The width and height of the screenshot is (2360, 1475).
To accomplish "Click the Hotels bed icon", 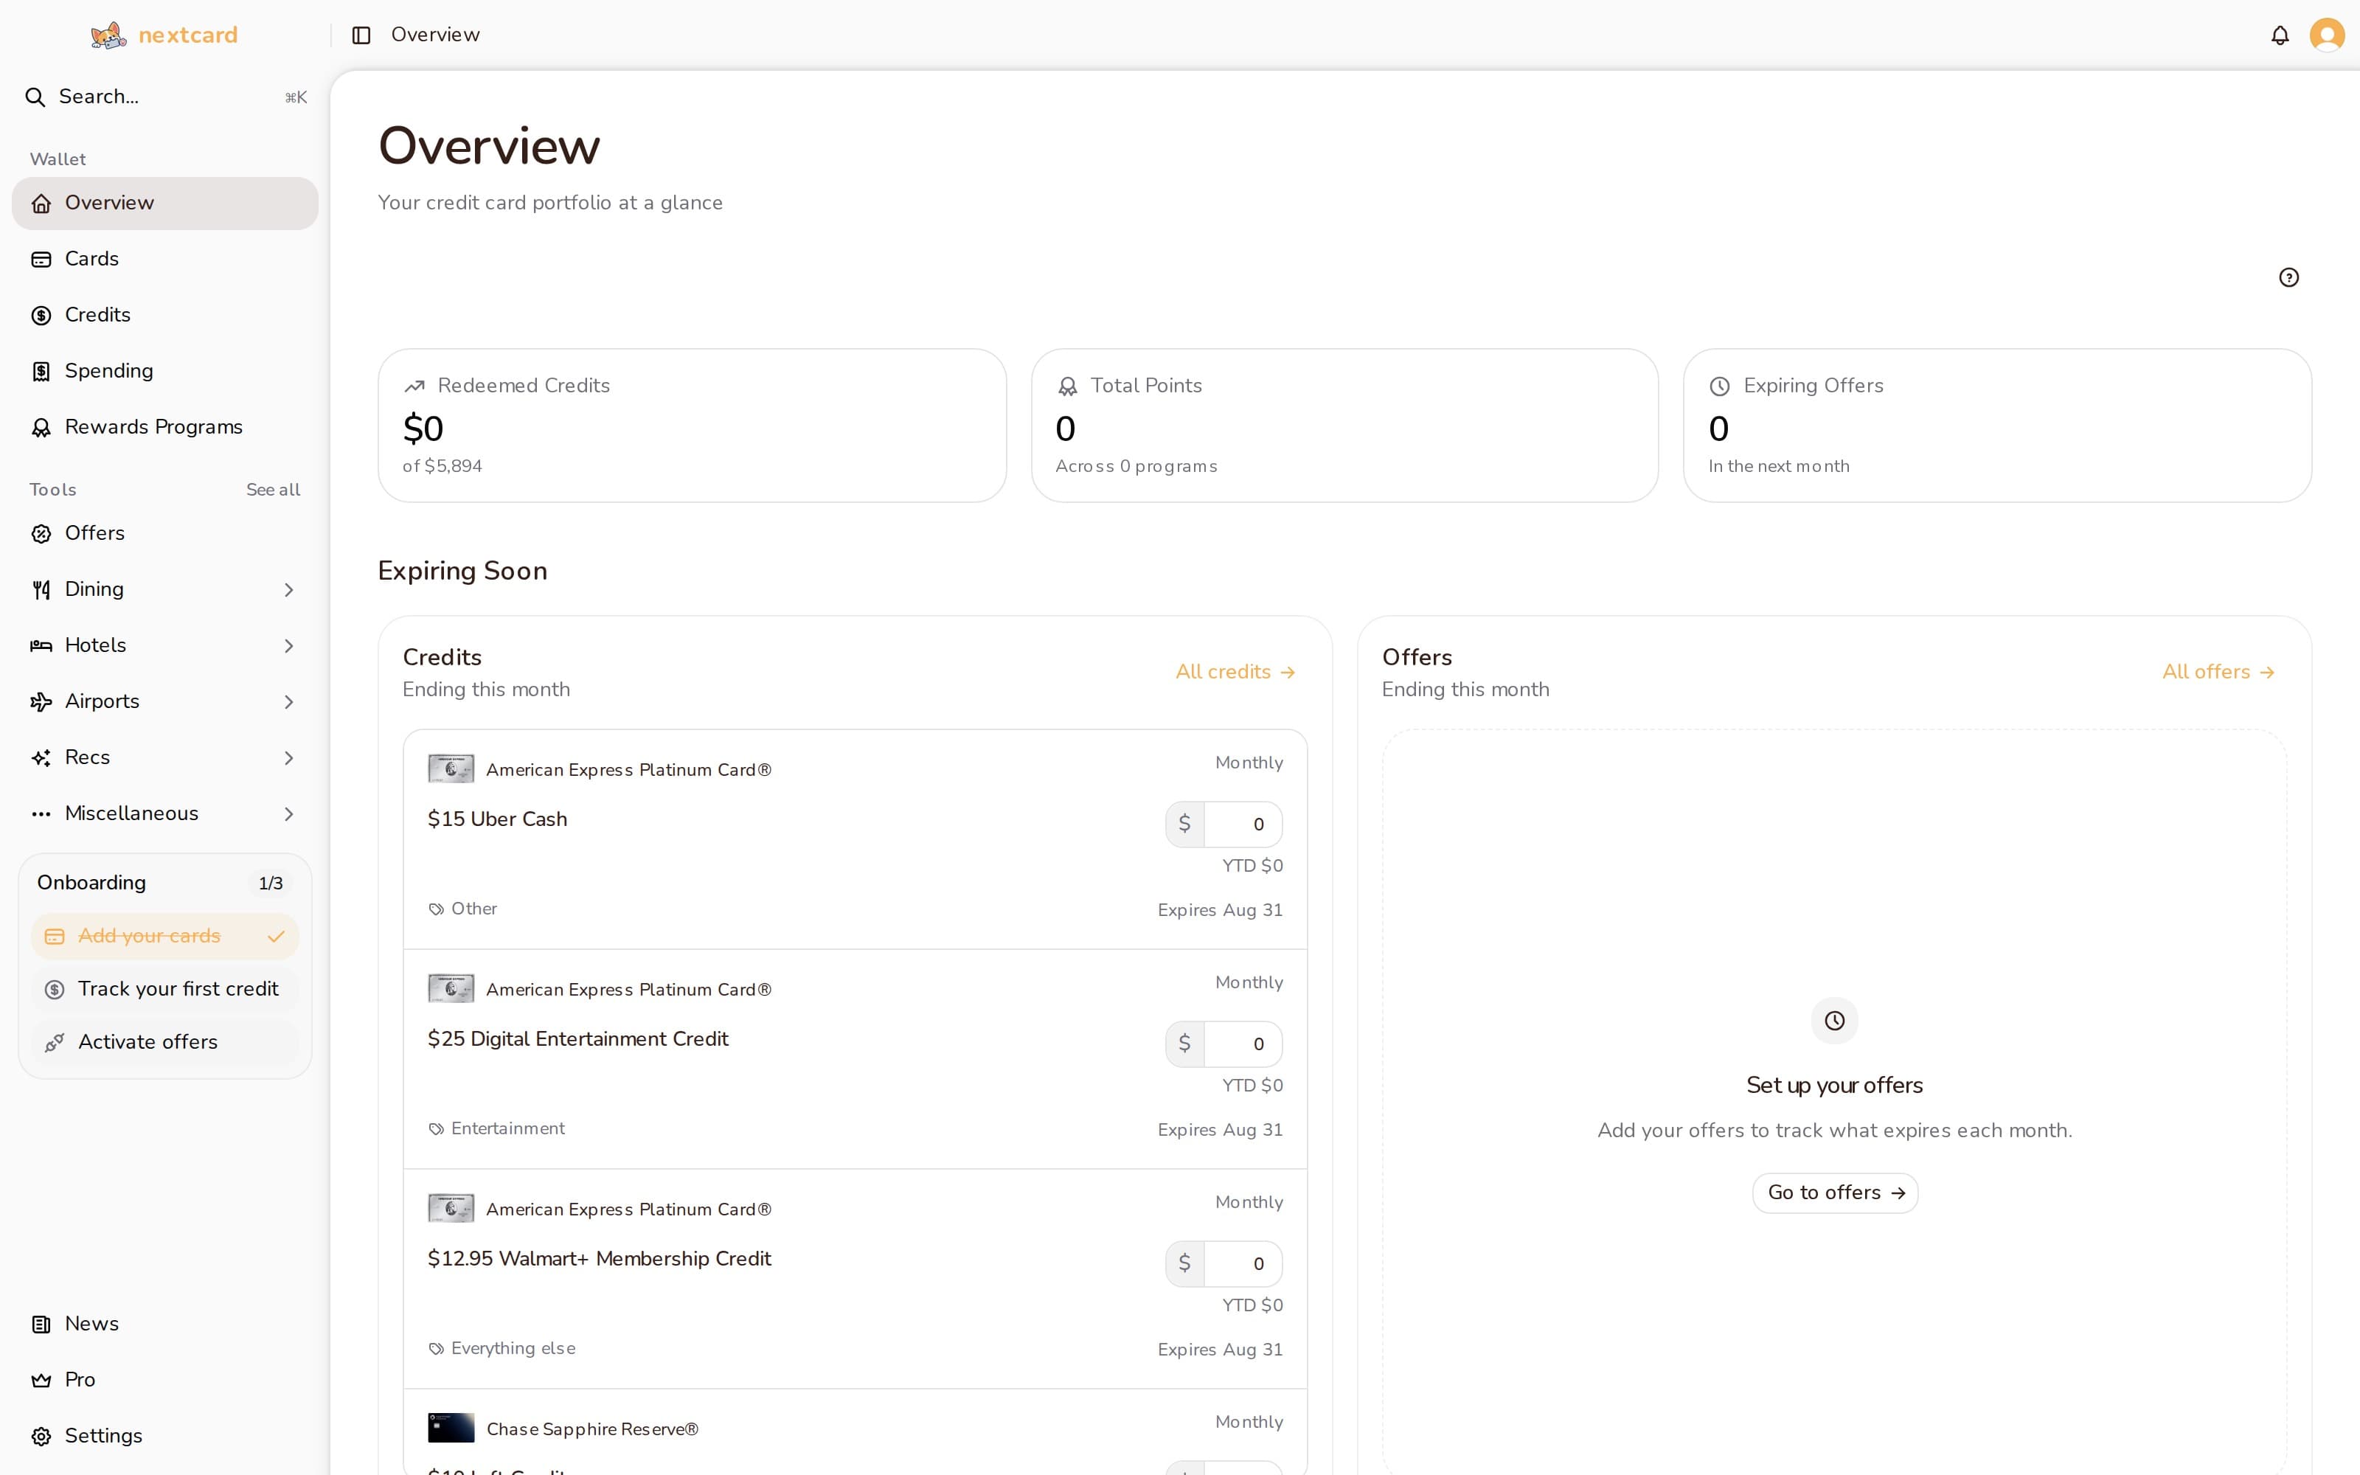I will coord(41,646).
